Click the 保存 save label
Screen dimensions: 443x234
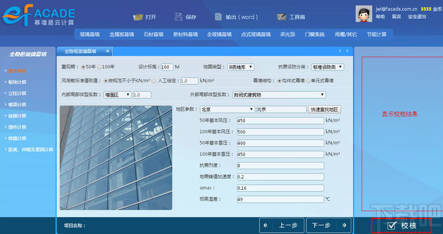point(191,17)
